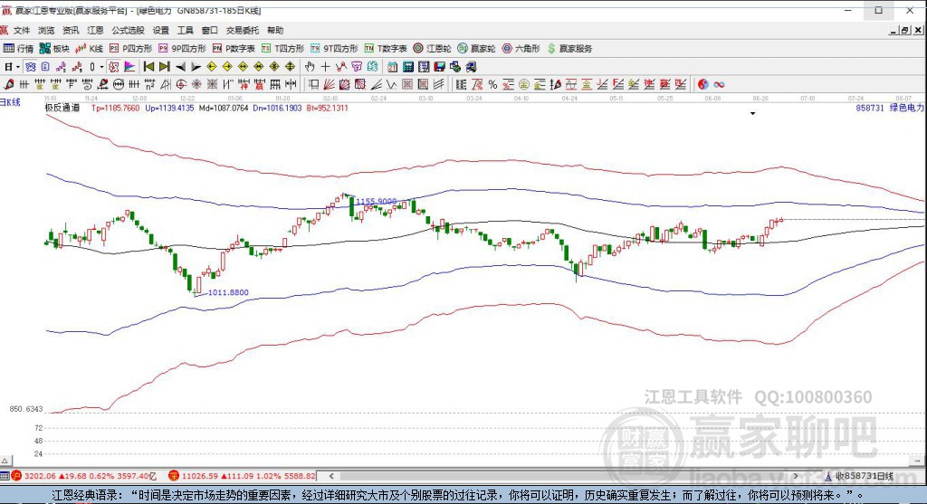Click the 858731 绿色电力 stock label
The image size is (927, 504).
point(889,108)
